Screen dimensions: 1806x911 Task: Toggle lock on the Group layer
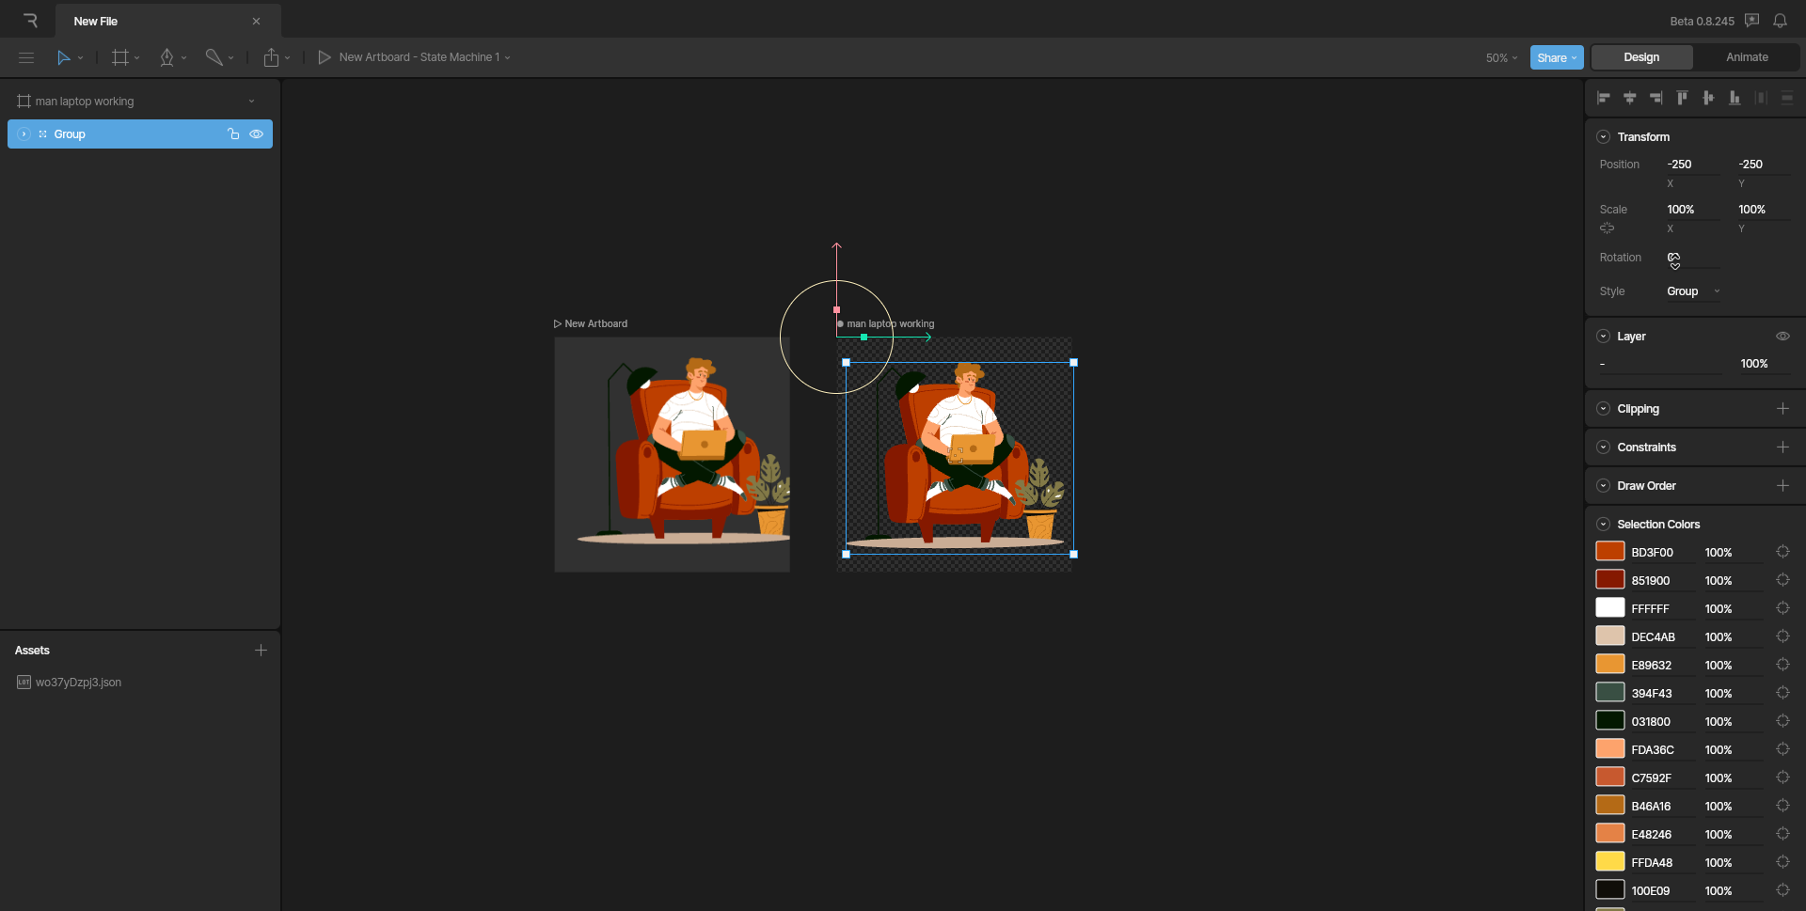(233, 134)
